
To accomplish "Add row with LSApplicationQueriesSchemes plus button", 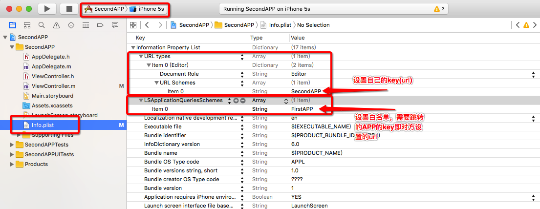I will point(236,101).
